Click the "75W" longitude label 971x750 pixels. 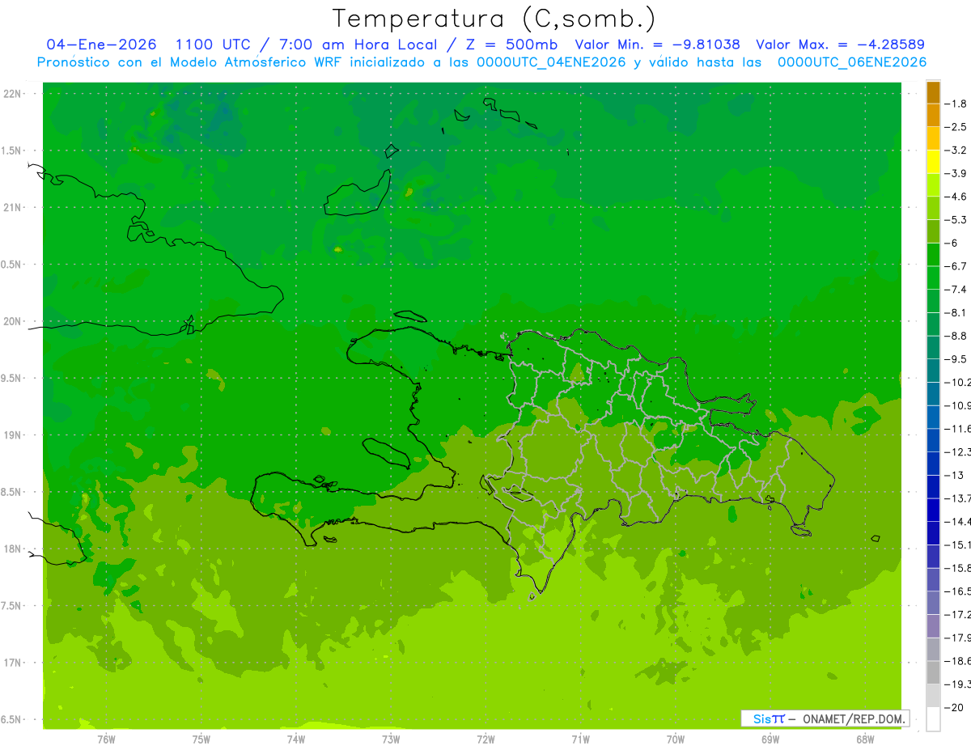pyautogui.click(x=201, y=739)
